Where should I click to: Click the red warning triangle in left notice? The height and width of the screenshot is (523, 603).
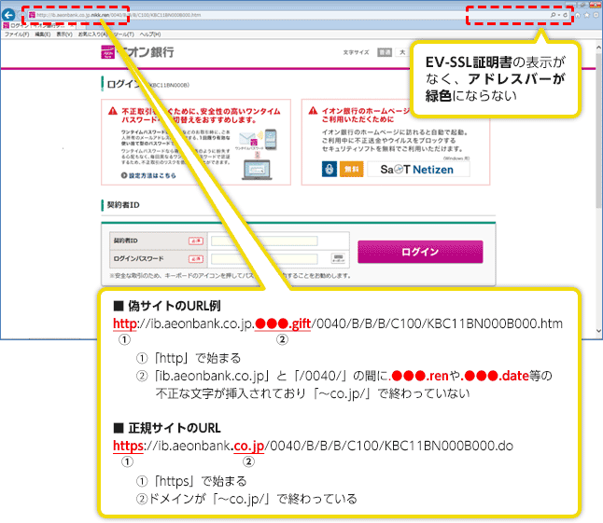click(x=113, y=111)
